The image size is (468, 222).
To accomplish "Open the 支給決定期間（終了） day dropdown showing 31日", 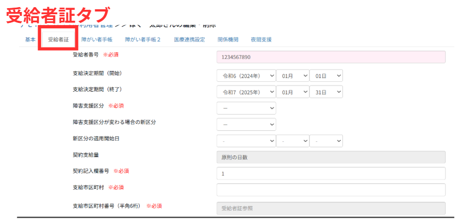I will [x=326, y=92].
